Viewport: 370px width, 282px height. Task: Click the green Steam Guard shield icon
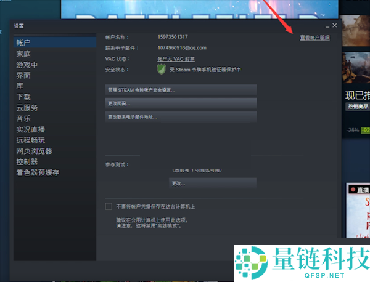coord(163,71)
